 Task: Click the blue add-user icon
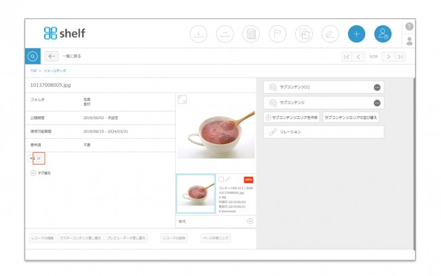pyautogui.click(x=383, y=34)
